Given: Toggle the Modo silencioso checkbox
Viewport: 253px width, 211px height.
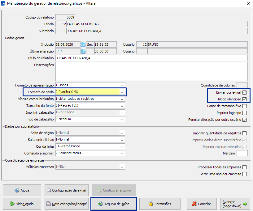Looking at the screenshot, I should (x=245, y=99).
